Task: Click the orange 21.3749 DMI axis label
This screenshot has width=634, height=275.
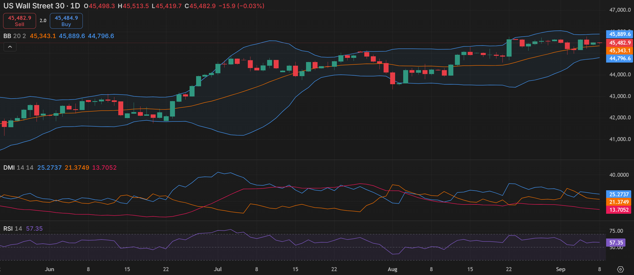Action: click(x=619, y=202)
